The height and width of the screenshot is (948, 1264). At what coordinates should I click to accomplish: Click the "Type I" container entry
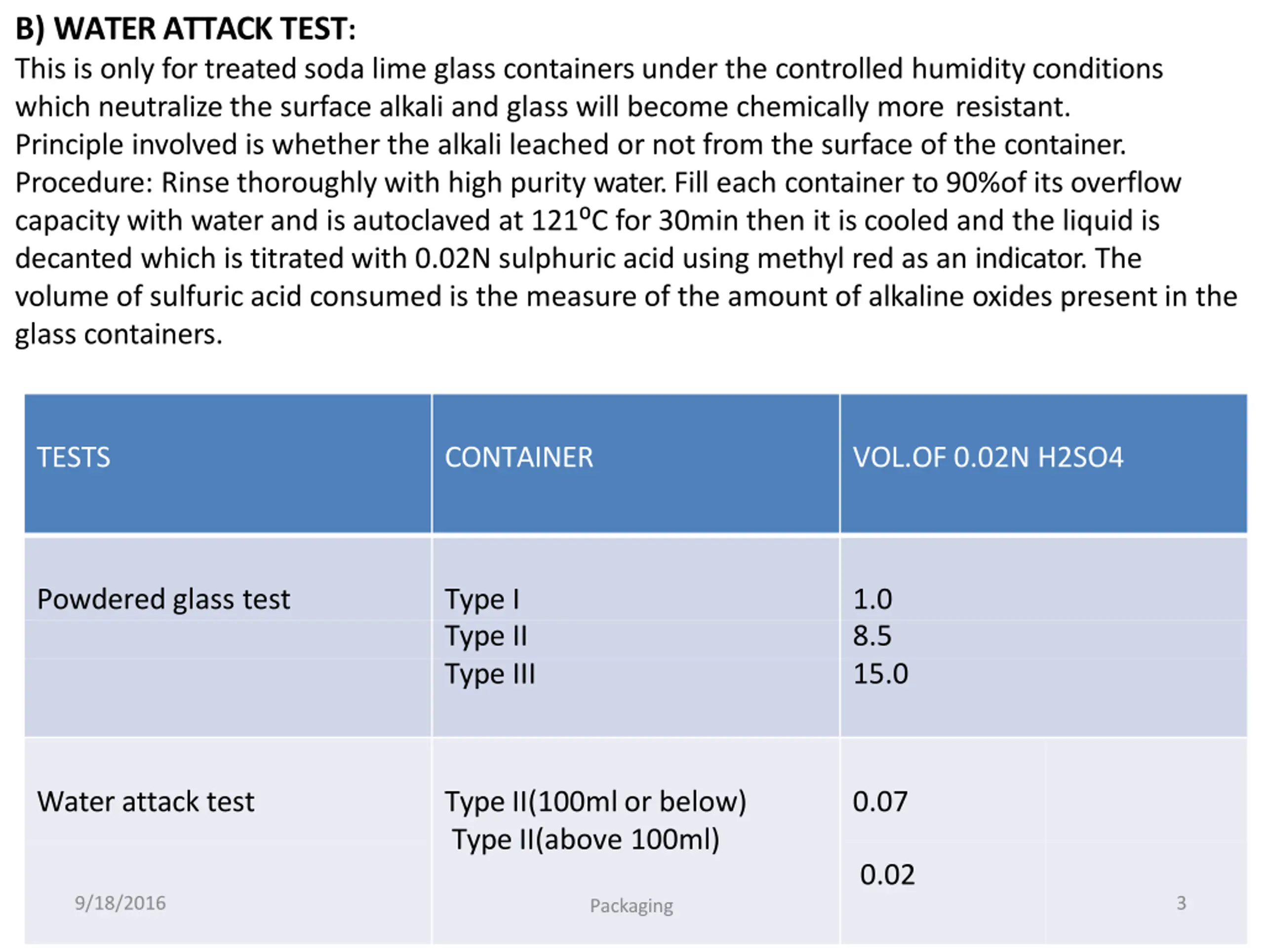[x=482, y=599]
